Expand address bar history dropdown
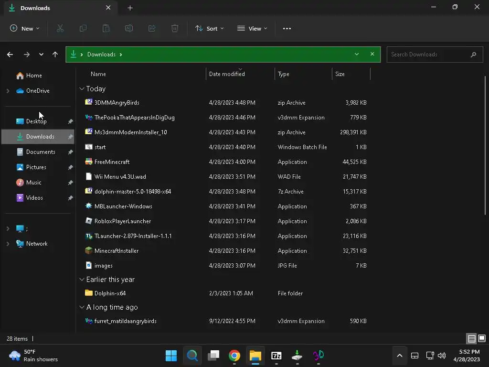This screenshot has width=489, height=367. pyautogui.click(x=356, y=54)
